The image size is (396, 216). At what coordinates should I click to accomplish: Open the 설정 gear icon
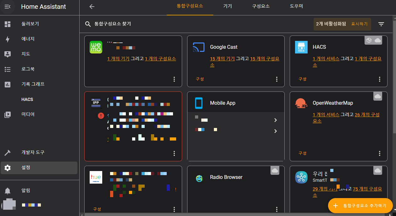coord(8,168)
